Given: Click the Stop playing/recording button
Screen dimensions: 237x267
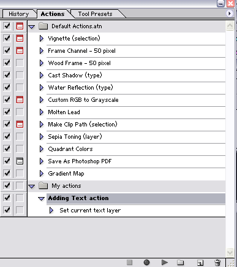Looking at the screenshot, I should click(x=129, y=262).
